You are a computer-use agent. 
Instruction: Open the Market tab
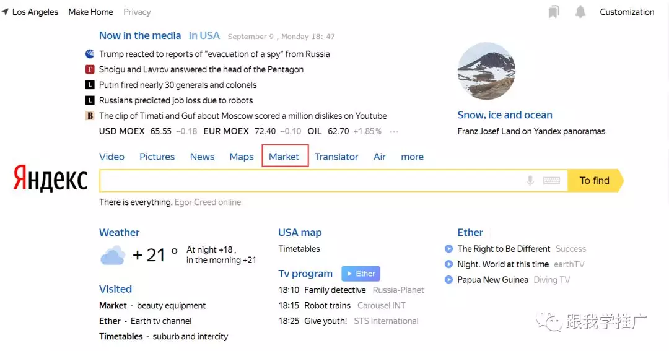284,157
